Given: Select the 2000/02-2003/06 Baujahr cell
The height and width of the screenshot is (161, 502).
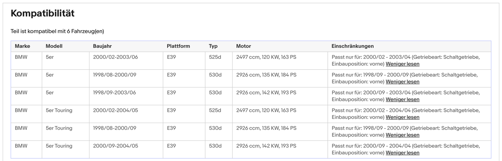Looking at the screenshot, I should [115, 57].
